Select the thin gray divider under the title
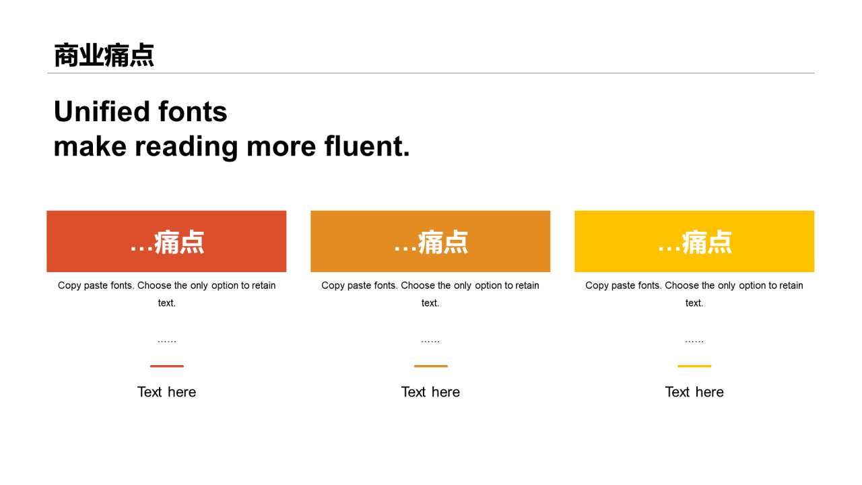Image resolution: width=862 pixels, height=485 pixels. tap(431, 73)
